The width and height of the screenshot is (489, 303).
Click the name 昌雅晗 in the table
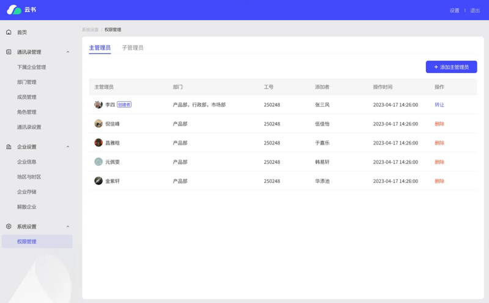coord(112,143)
